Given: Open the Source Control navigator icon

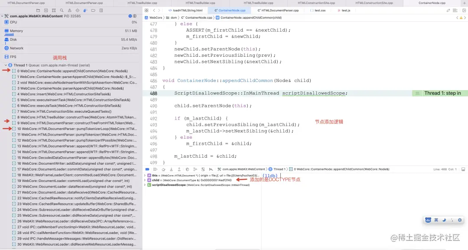Looking at the screenshot, I should tap(45, 10).
